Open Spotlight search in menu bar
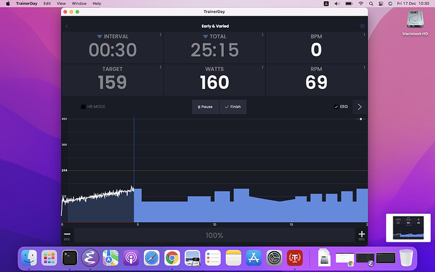The image size is (435, 272). coord(371,4)
